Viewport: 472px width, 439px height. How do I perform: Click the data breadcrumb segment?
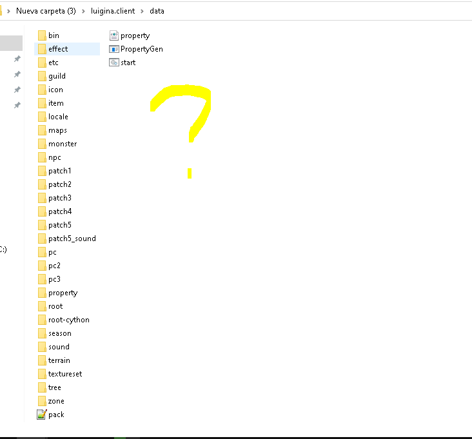(157, 11)
